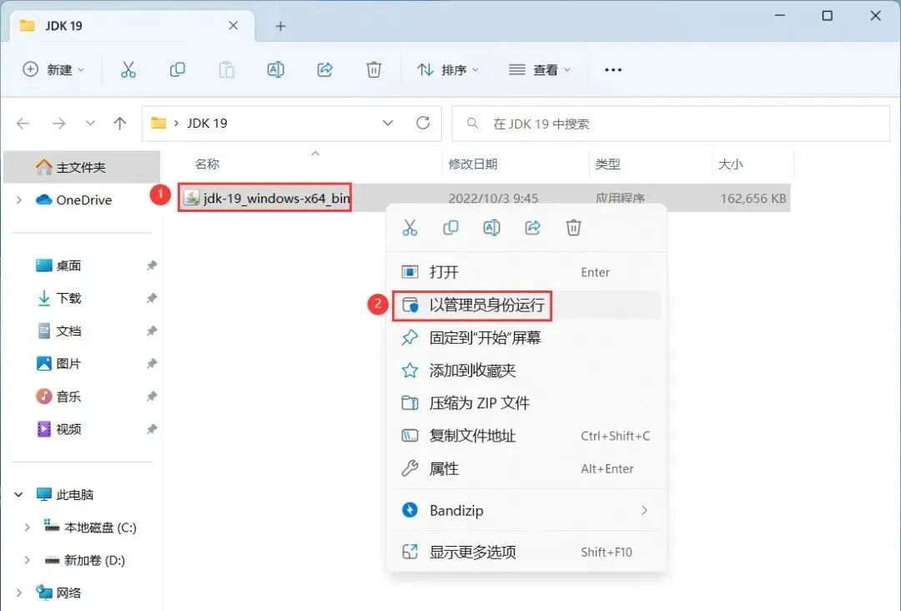Pin icon next to 桌面
The width and height of the screenshot is (901, 611).
coord(151,265)
